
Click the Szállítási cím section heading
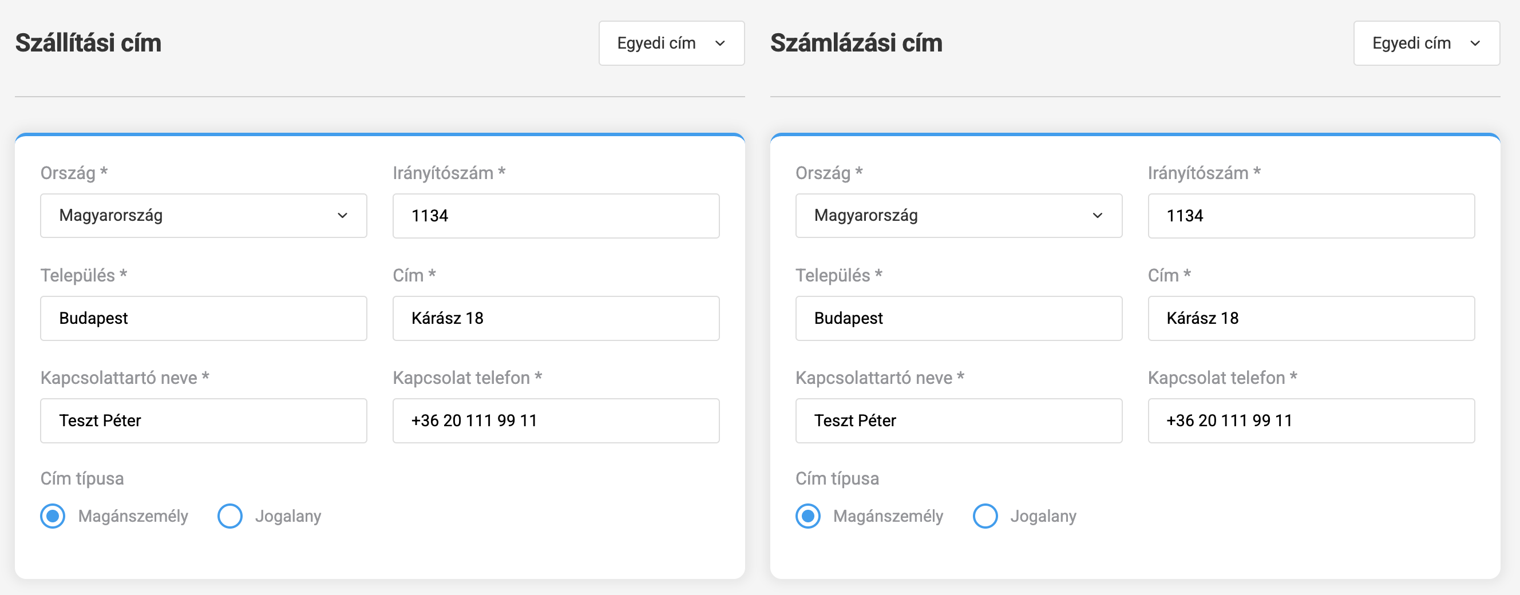pos(88,42)
